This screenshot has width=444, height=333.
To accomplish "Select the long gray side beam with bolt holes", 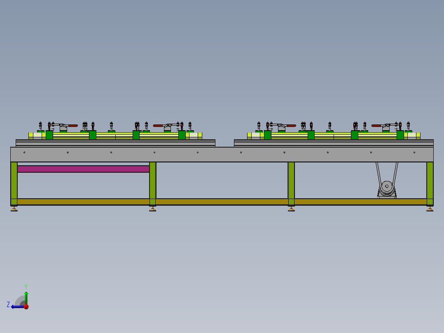I will (x=222, y=155).
